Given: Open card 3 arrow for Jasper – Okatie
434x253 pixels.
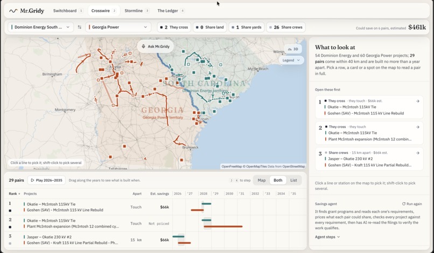Looking at the screenshot, I should tap(418, 153).
